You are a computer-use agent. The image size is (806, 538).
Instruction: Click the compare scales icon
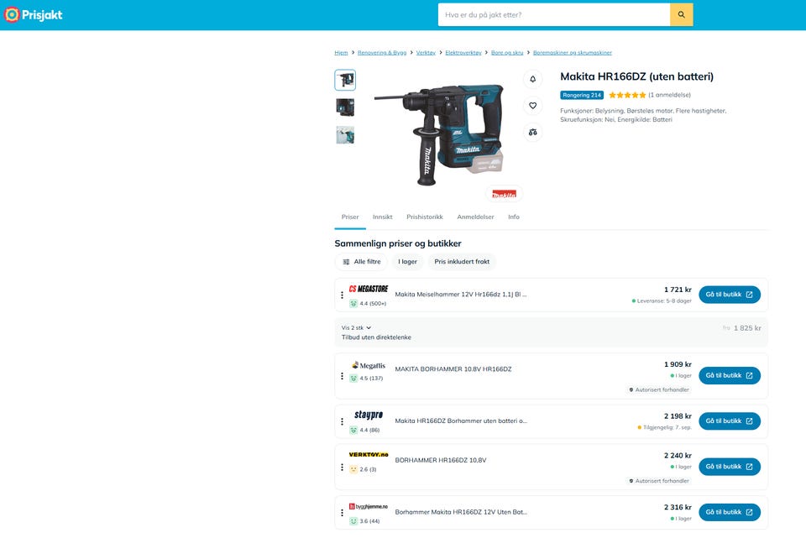coord(532,132)
